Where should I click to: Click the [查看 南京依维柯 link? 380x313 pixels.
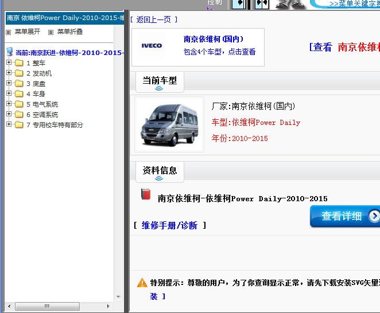click(344, 47)
